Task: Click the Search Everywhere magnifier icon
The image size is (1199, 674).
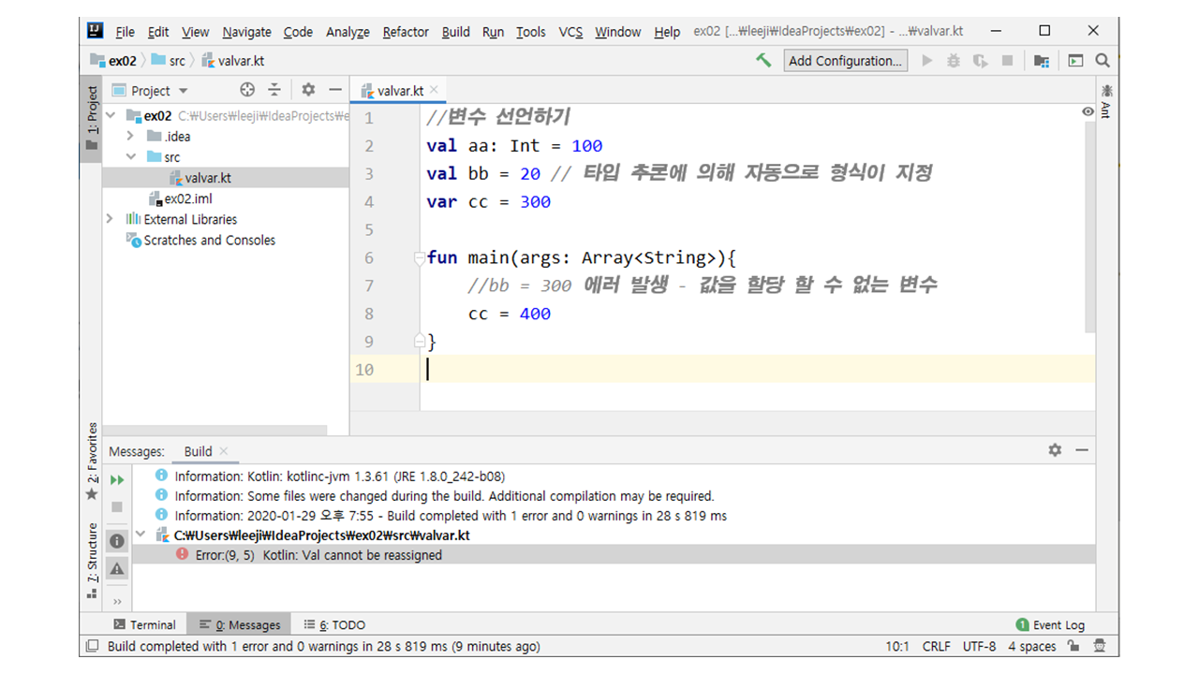Action: [1103, 61]
